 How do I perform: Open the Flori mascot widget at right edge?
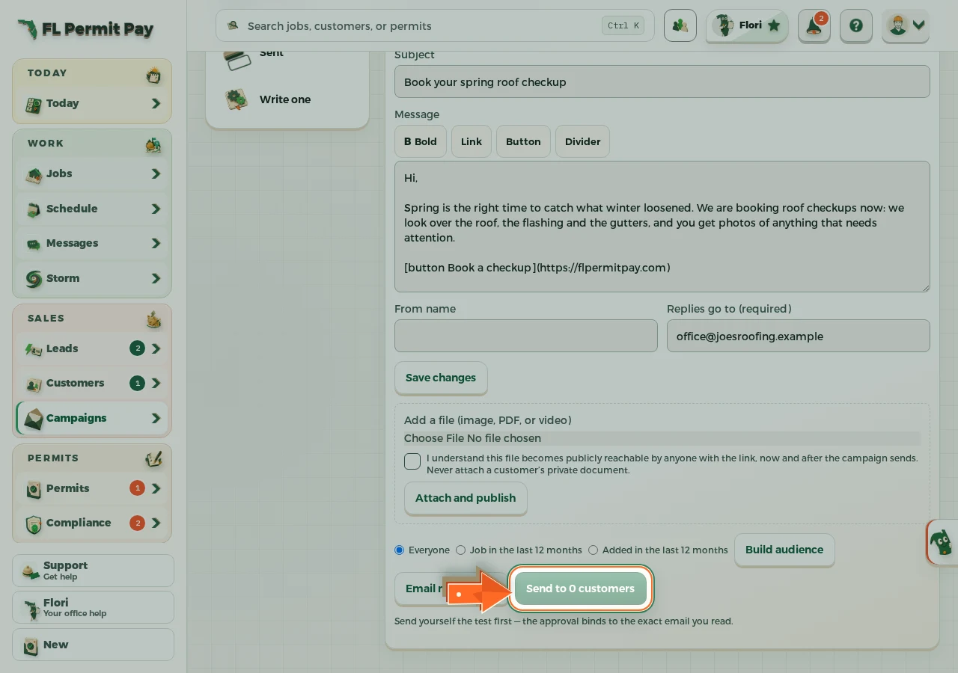coord(942,542)
